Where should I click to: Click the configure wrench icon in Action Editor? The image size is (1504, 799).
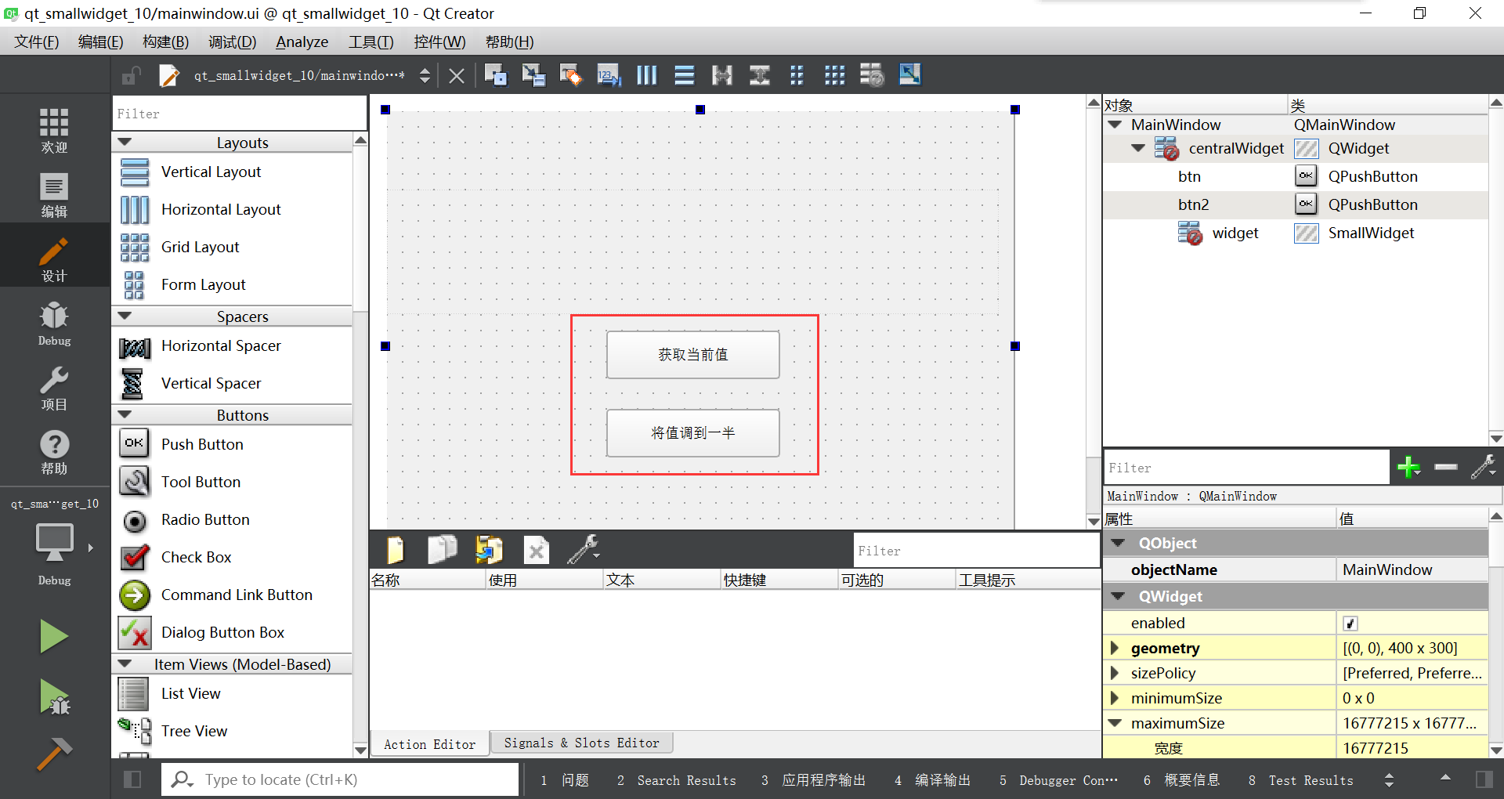pyautogui.click(x=584, y=549)
